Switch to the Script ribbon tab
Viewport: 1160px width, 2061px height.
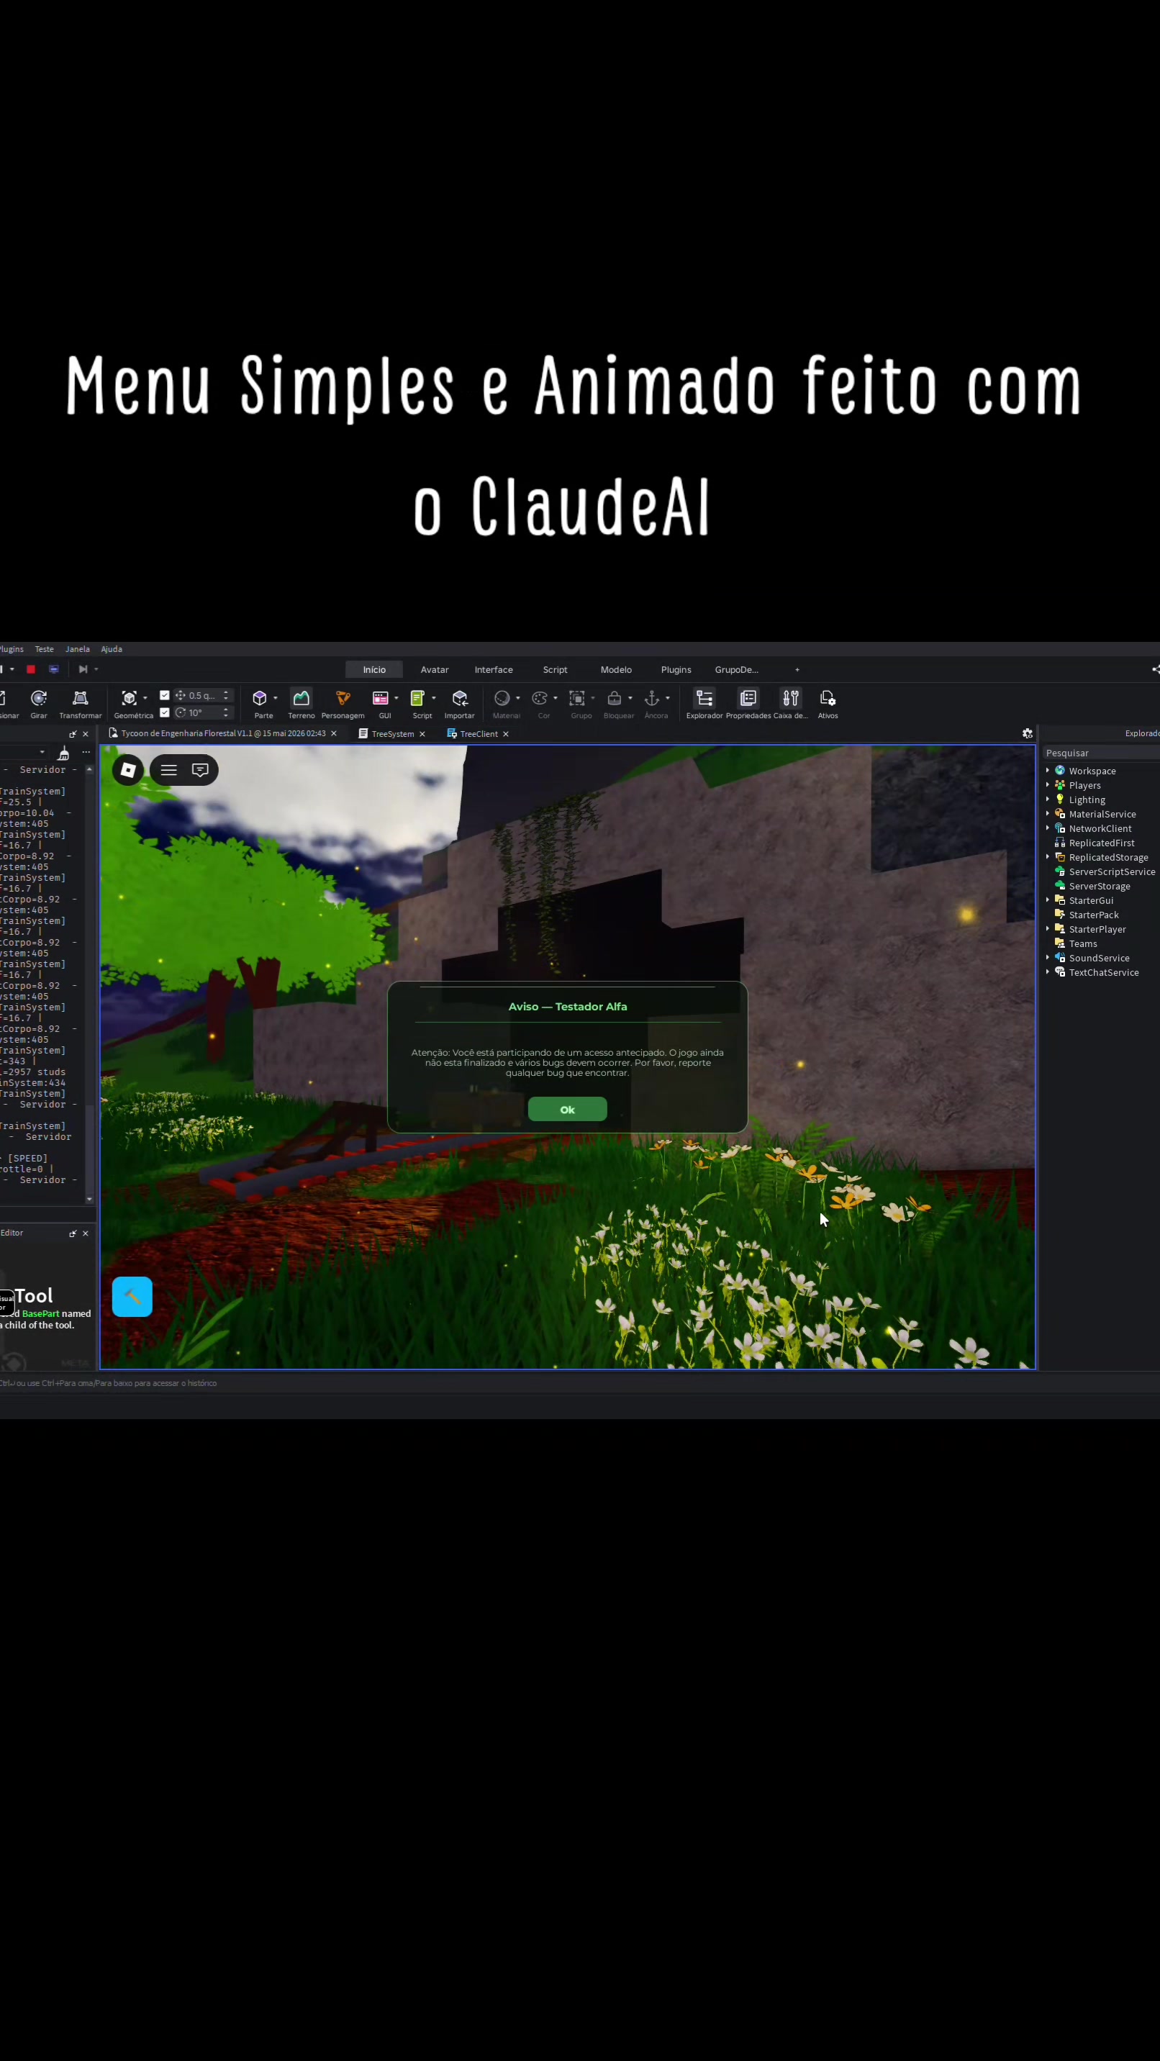coord(554,670)
